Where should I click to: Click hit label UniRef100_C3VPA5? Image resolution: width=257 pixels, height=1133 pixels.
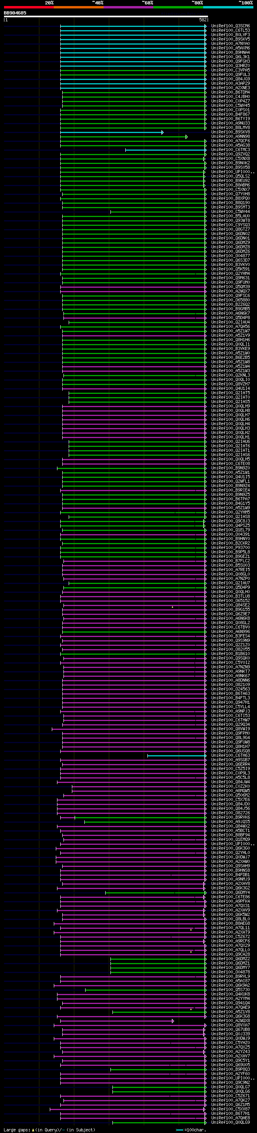tap(230, 70)
